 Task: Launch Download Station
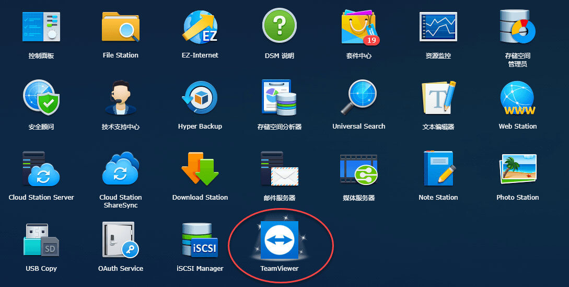click(x=200, y=168)
